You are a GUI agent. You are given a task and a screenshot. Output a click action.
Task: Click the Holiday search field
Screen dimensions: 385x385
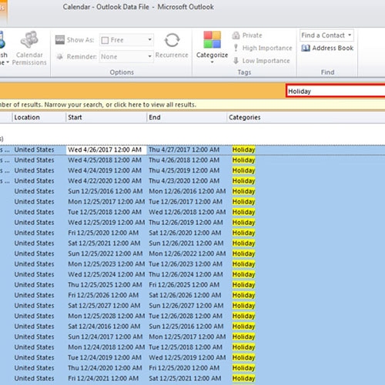coord(335,91)
